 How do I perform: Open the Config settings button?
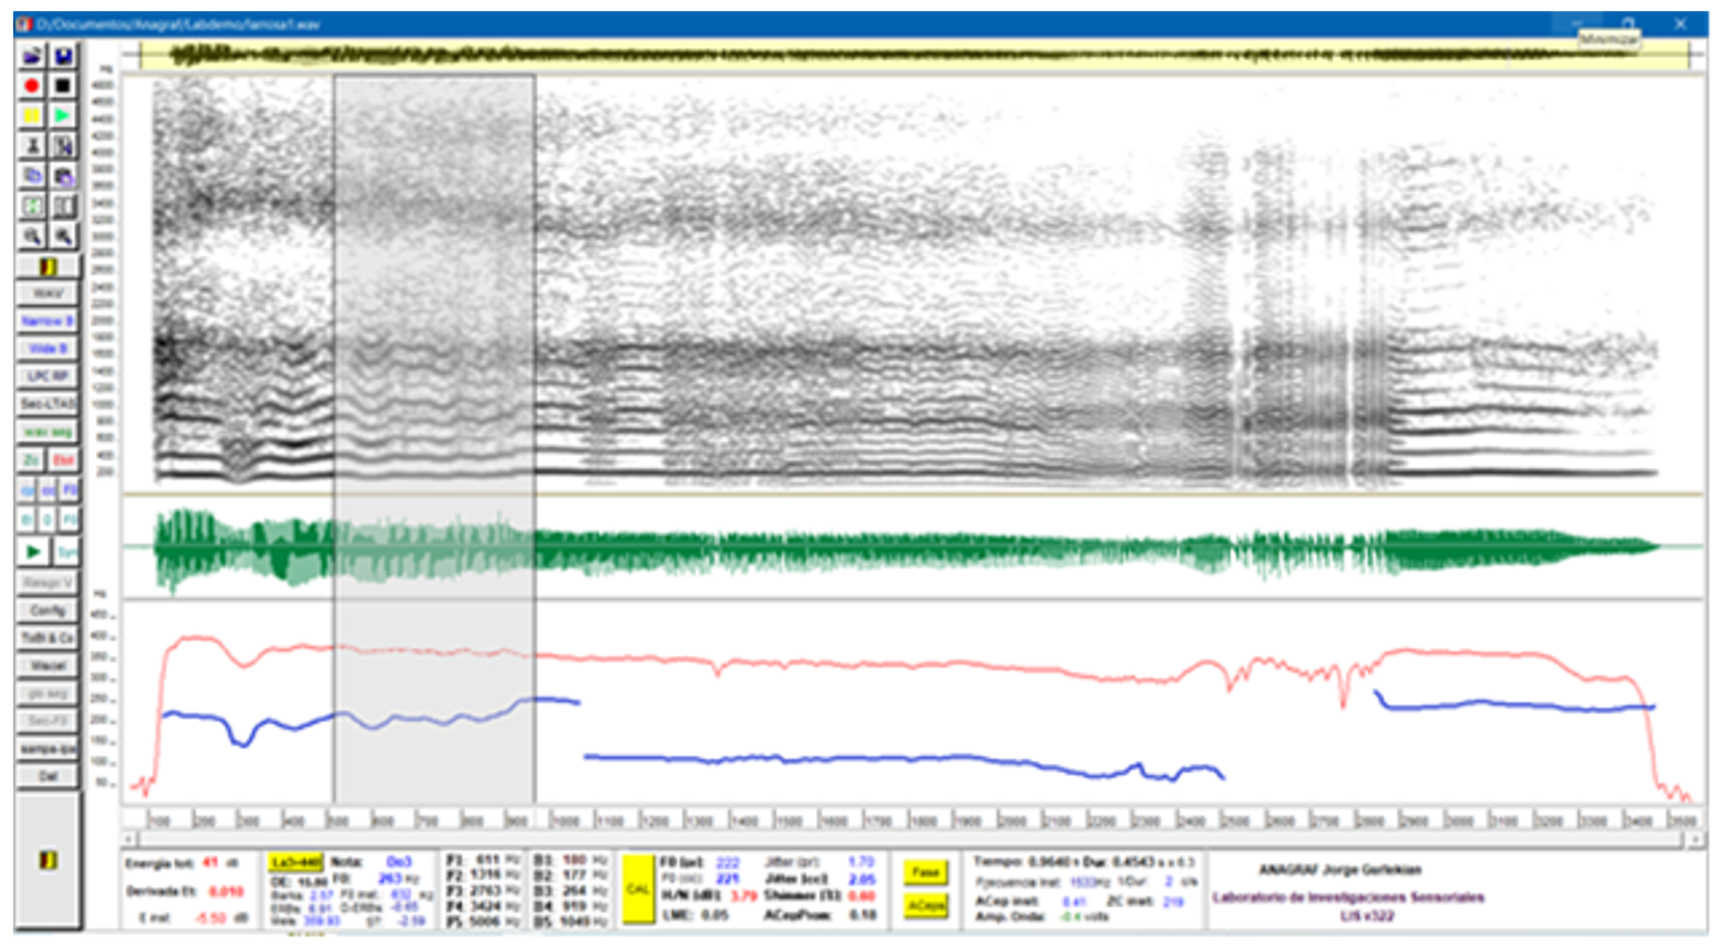tap(47, 611)
